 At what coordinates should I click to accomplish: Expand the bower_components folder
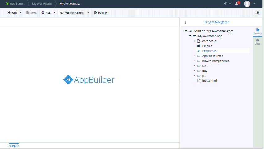tap(194, 61)
